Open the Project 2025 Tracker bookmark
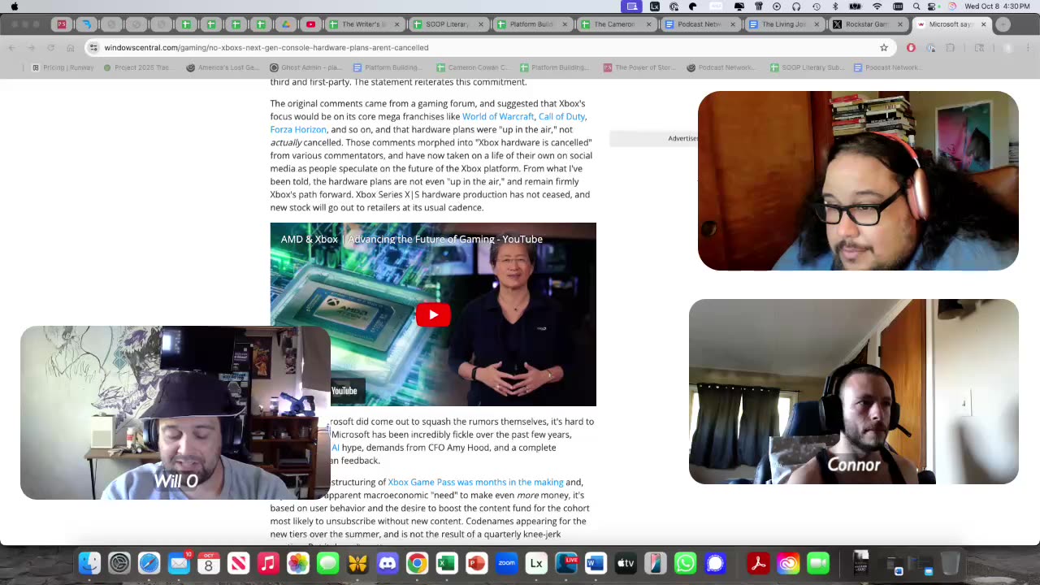1040x585 pixels. (136, 67)
